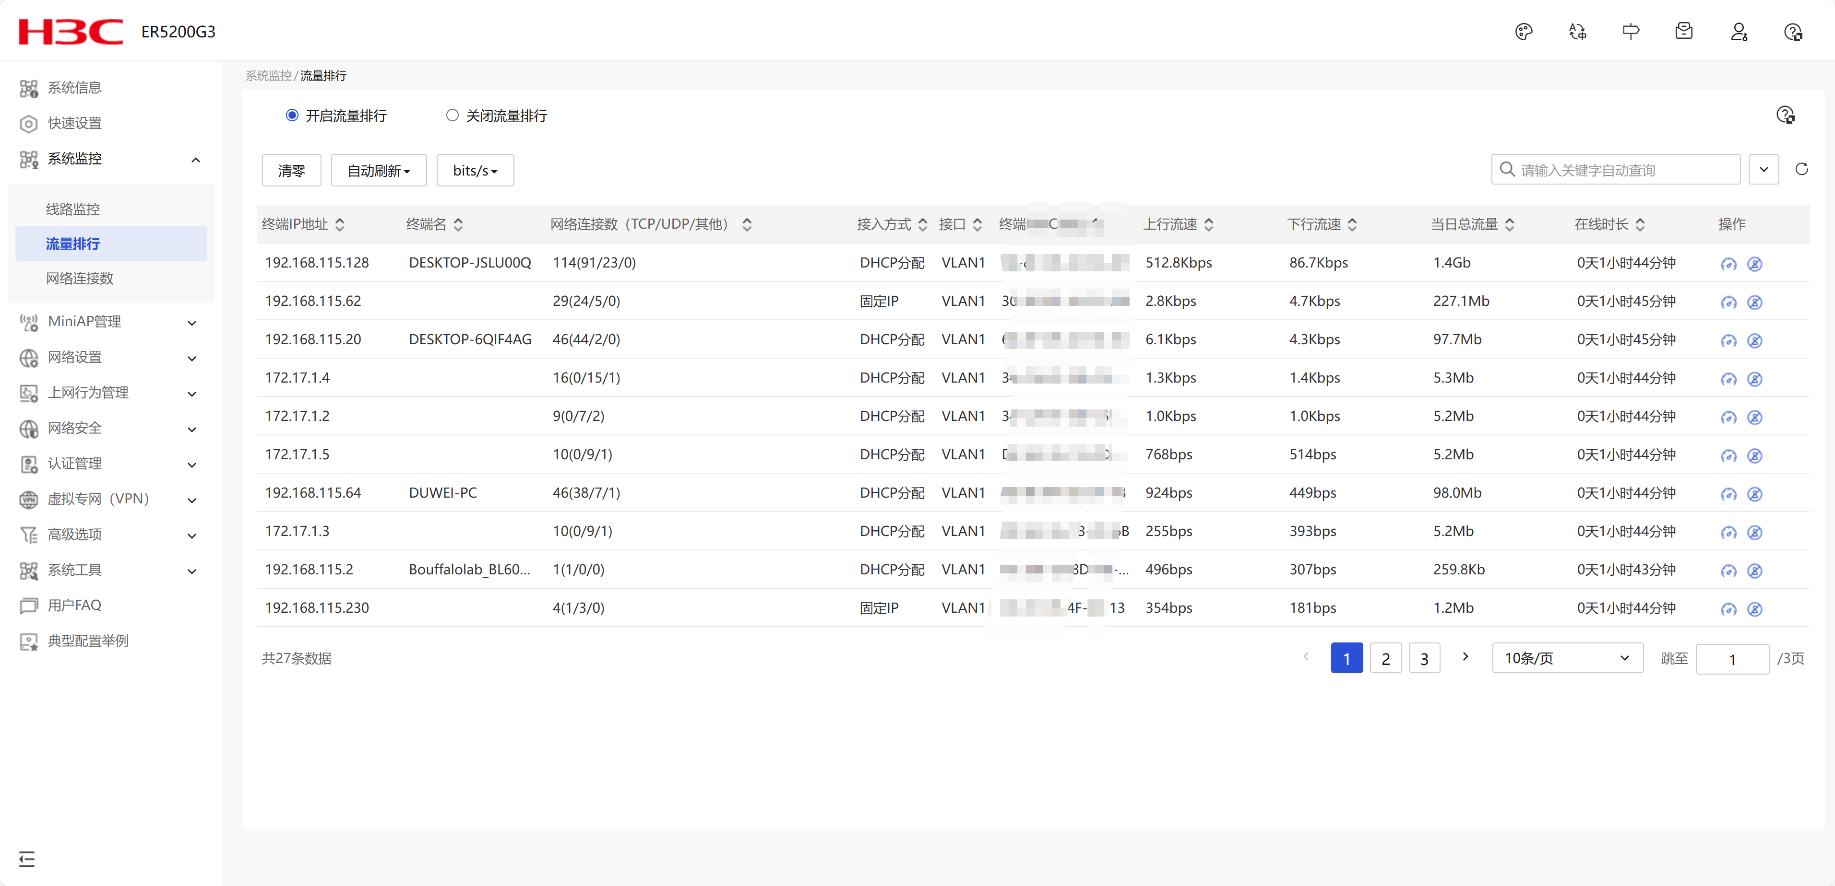Open the bits/s unit dropdown
1835x886 pixels.
475,171
